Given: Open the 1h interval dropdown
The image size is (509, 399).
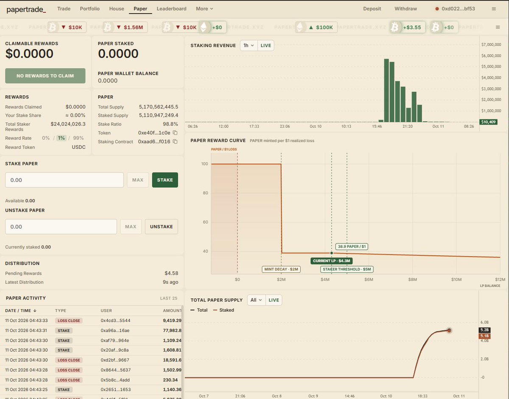Looking at the screenshot, I should [249, 45].
